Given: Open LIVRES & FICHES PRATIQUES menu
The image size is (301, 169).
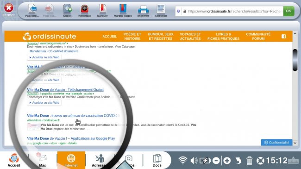Looking at the screenshot, I should point(224,36).
